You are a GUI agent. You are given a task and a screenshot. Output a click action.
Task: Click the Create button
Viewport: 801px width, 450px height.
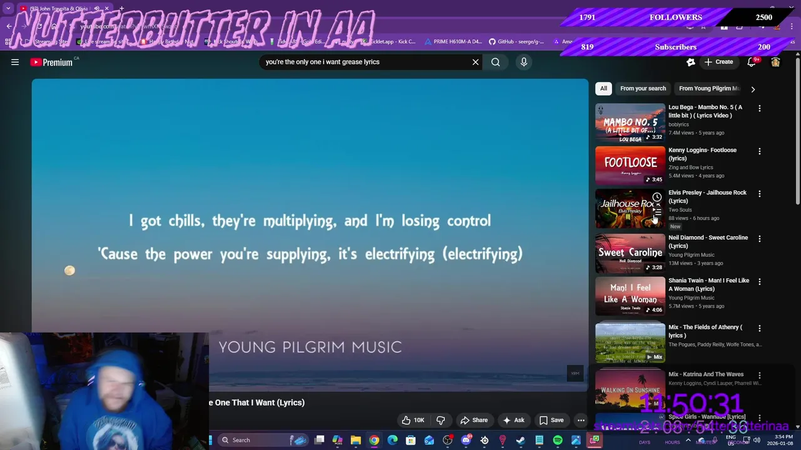(718, 62)
